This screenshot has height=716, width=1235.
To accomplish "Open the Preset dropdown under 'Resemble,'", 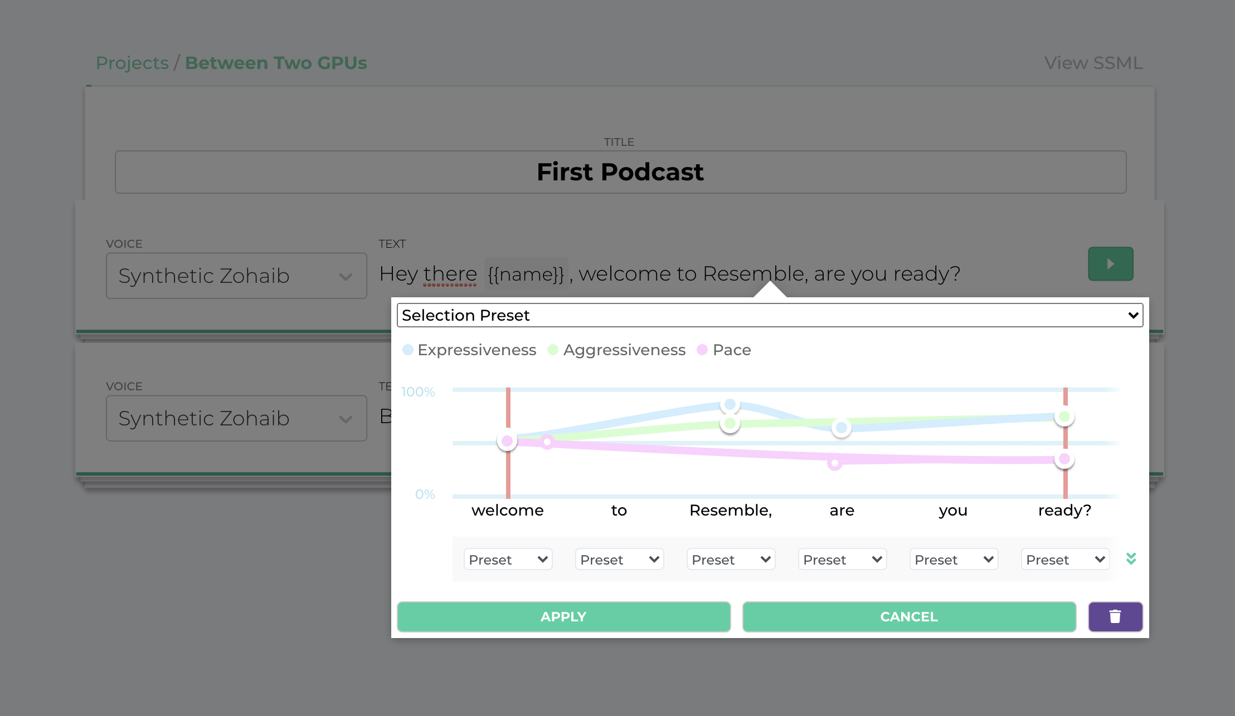I will (x=731, y=560).
